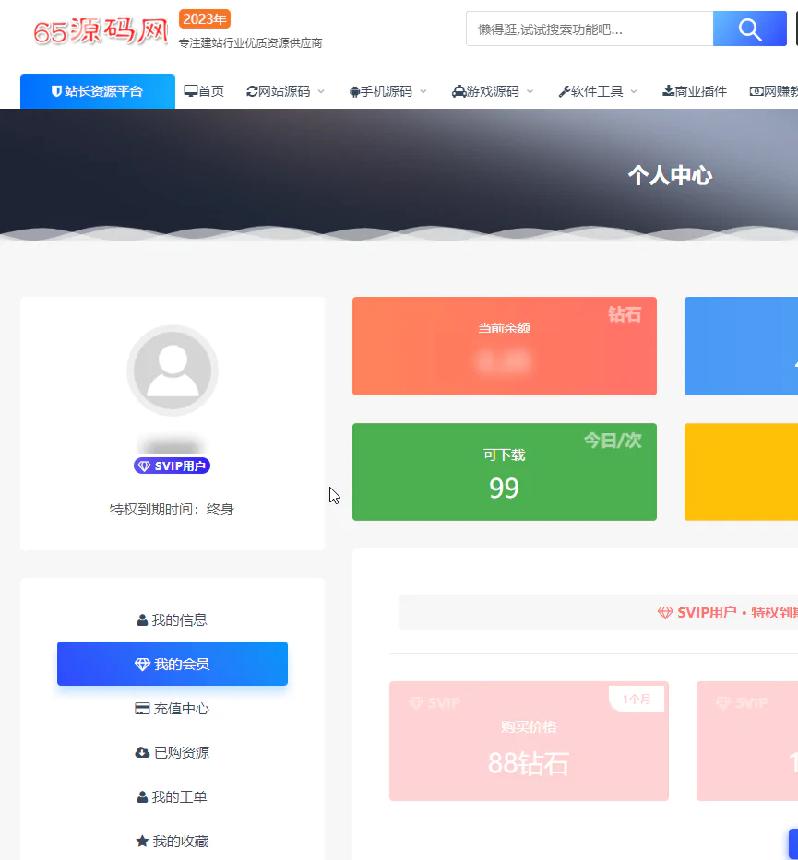Screen dimensions: 798x860
Task: Open 我的工单 in the sidebar
Action: click(173, 797)
